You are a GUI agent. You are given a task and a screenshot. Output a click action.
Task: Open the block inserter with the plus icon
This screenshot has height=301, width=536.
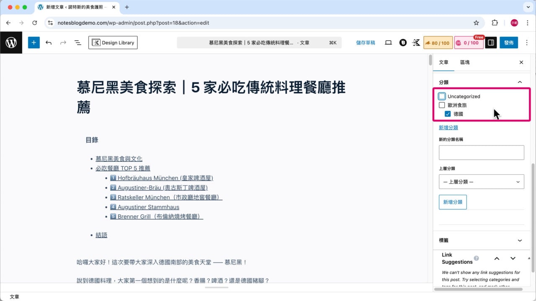point(34,42)
